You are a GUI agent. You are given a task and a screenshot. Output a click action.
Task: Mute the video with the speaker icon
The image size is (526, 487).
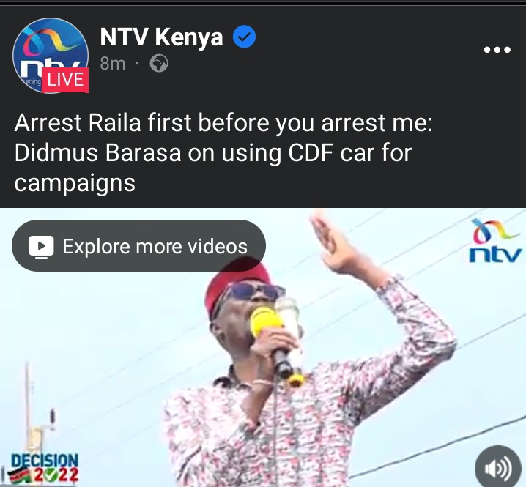[498, 469]
